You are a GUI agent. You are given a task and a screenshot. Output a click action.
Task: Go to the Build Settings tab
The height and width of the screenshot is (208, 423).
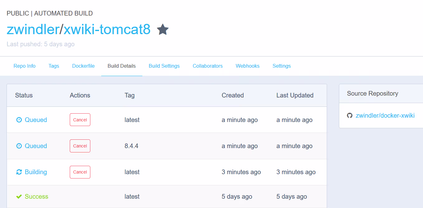(x=164, y=66)
